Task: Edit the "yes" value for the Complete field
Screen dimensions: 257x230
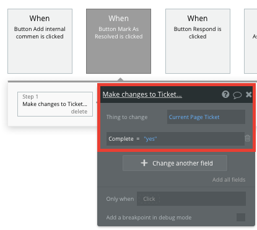Action: click(x=150, y=139)
